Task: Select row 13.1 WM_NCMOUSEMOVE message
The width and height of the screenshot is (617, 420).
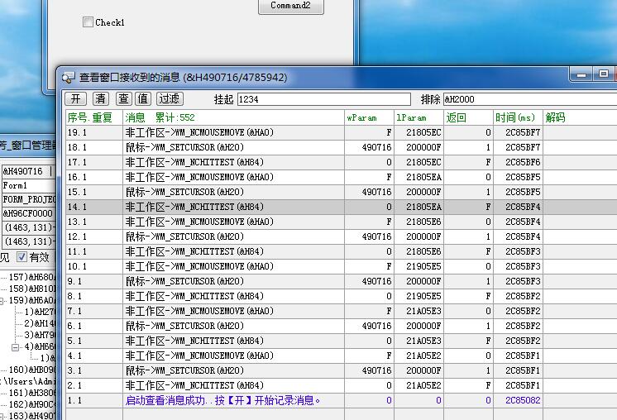Action: pos(341,222)
